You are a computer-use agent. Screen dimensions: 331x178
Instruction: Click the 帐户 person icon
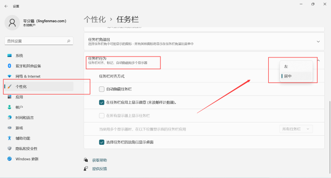click(x=9, y=107)
